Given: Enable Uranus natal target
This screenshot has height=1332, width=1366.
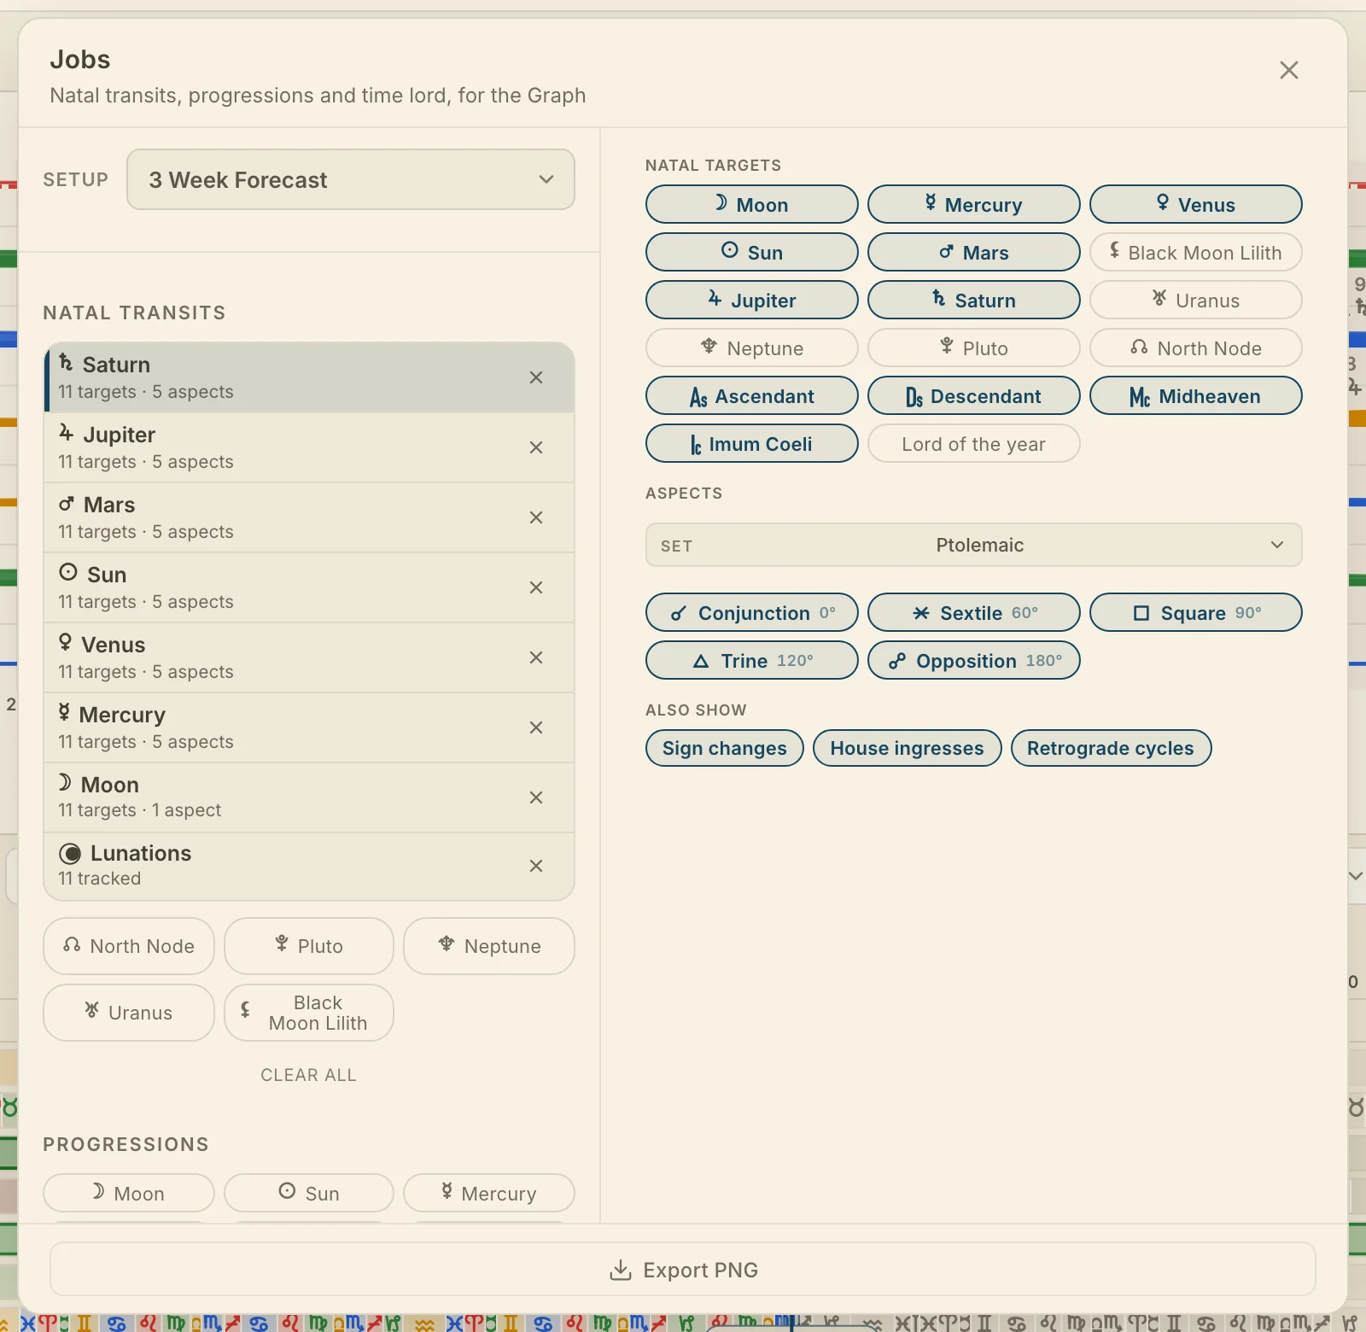Looking at the screenshot, I should (1196, 300).
